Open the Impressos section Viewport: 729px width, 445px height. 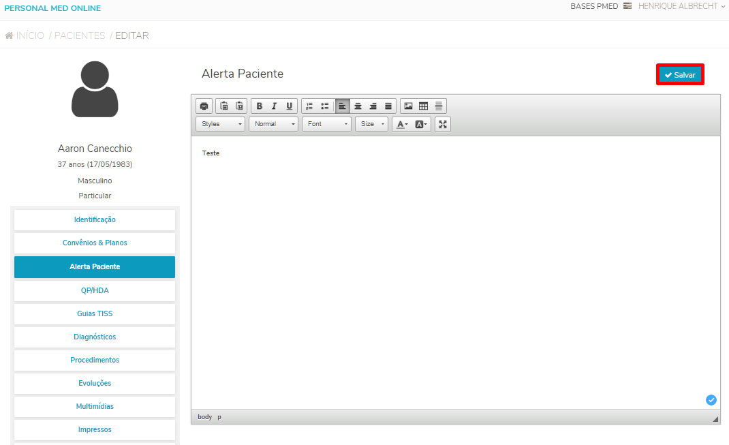point(95,430)
